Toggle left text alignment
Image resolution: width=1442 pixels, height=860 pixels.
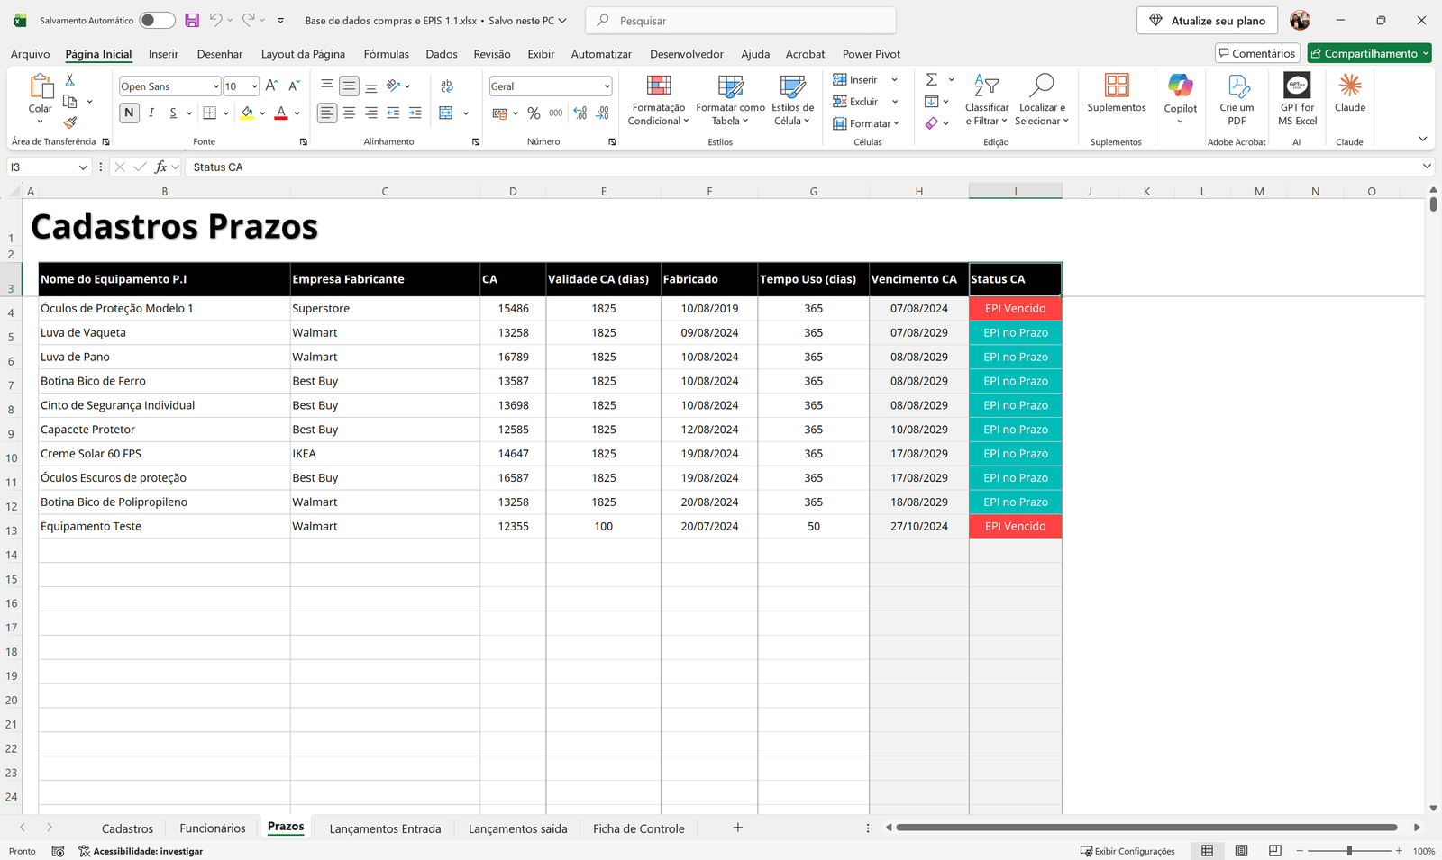coord(327,113)
